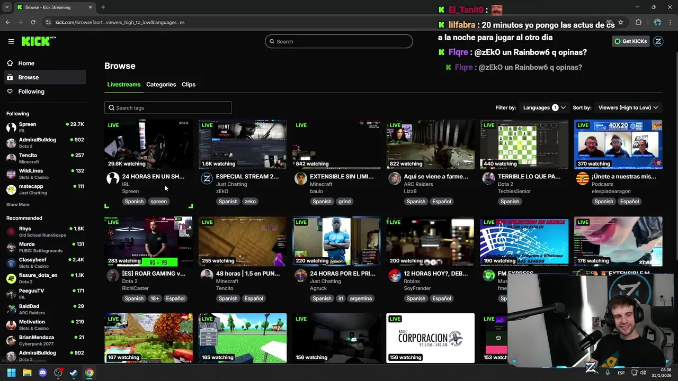Viewport: 678px width, 381px height.
Task: Open the Radio Corporacion stream thumbnail
Action: tap(430, 338)
